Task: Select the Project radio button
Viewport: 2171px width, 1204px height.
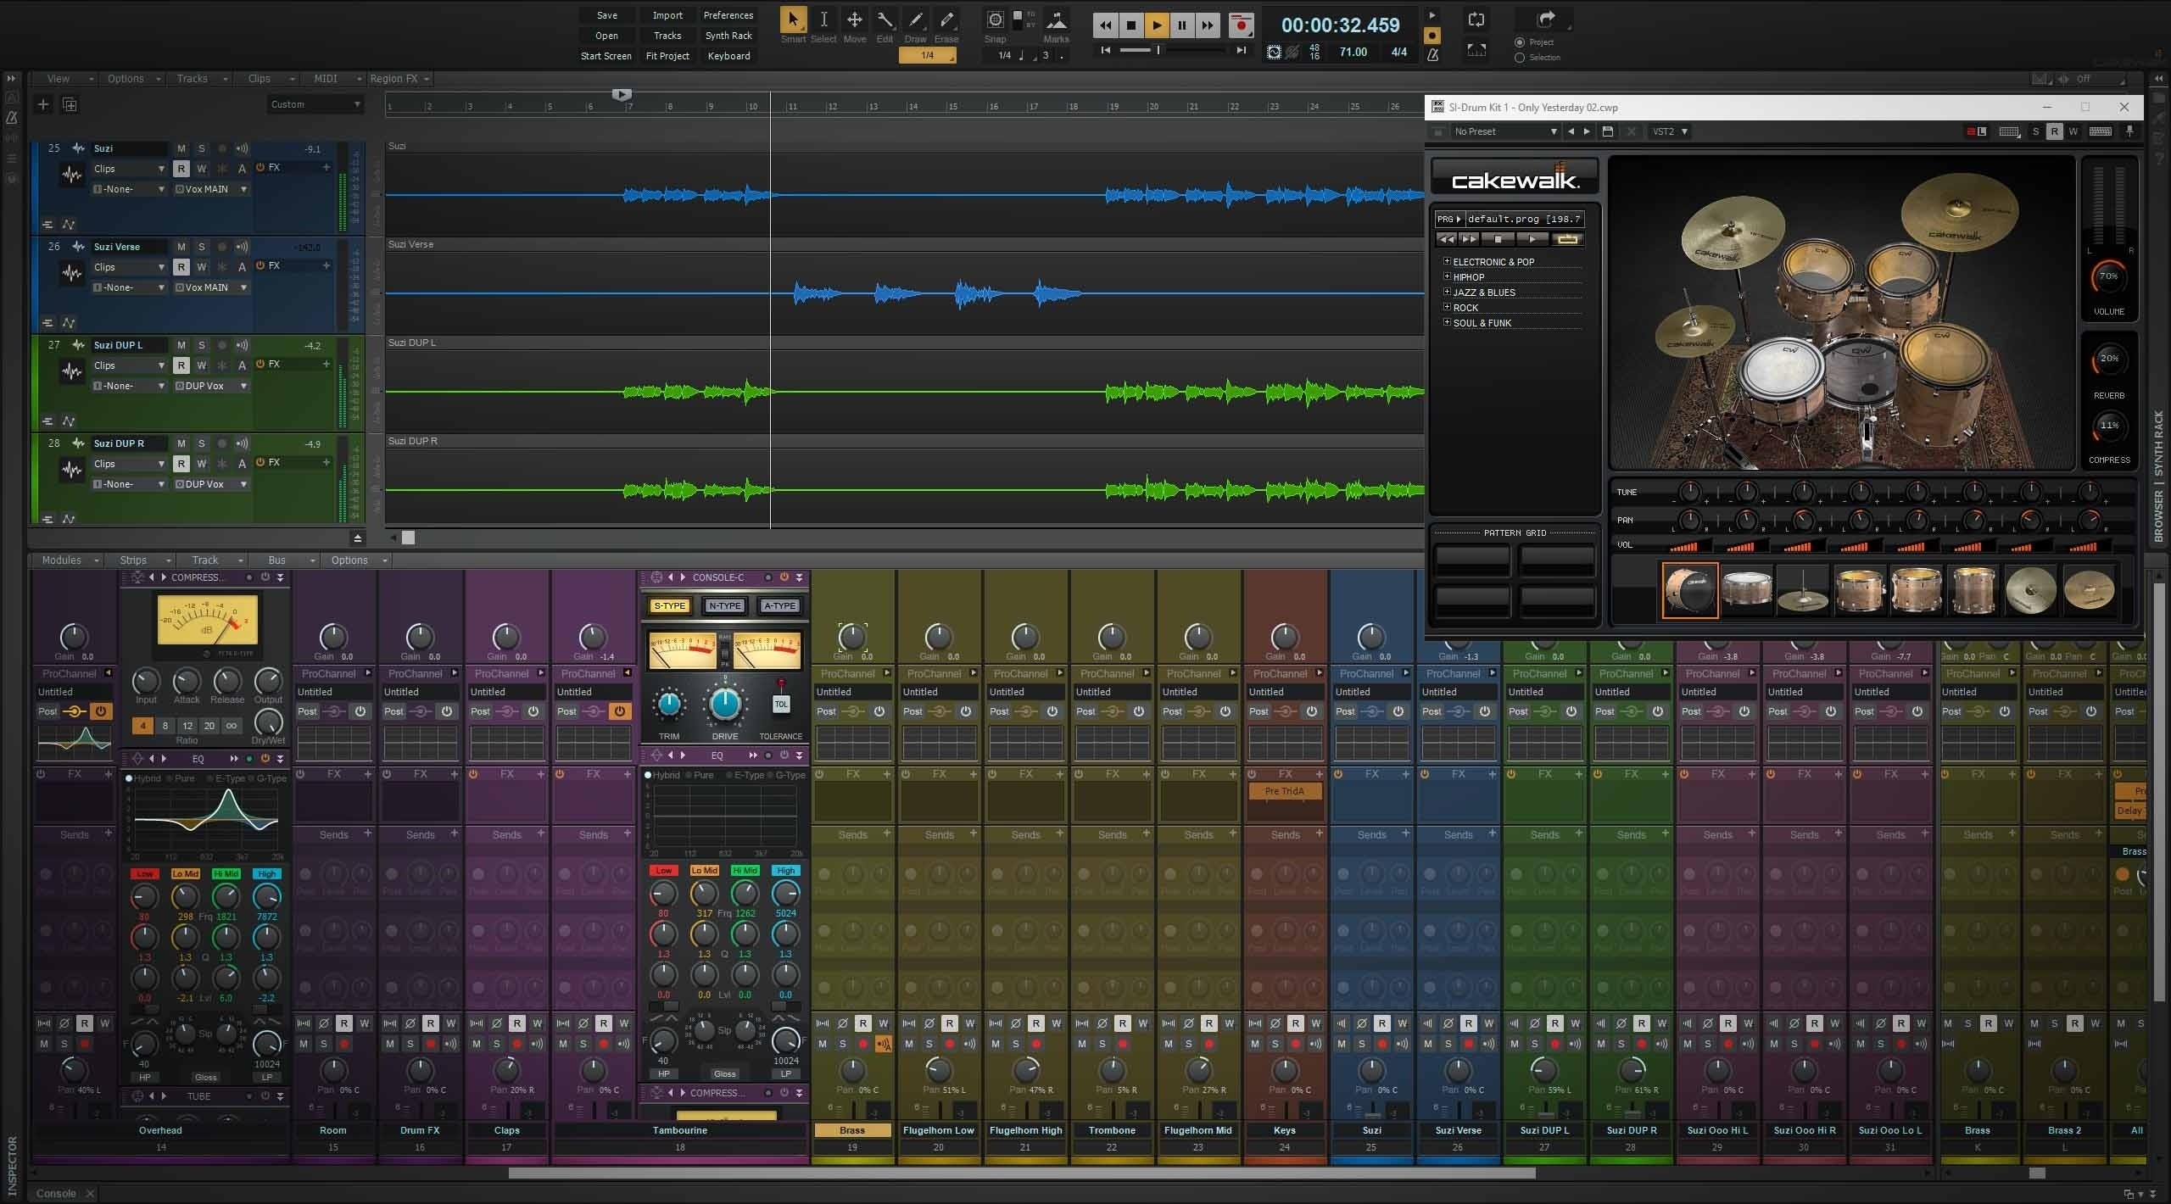Action: click(x=1520, y=42)
